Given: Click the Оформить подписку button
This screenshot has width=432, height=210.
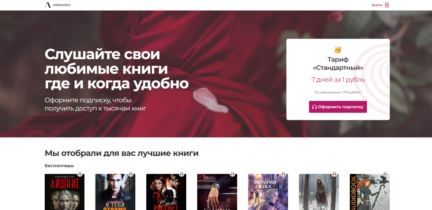Looking at the screenshot, I should [338, 107].
